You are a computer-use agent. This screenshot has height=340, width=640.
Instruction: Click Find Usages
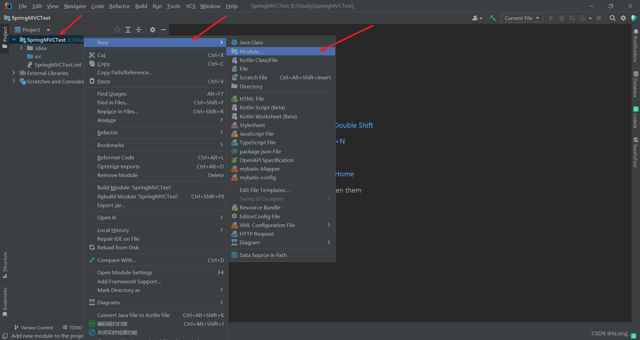tap(156, 94)
